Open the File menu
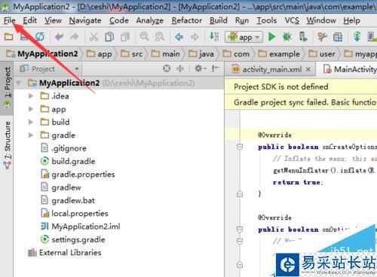This screenshot has height=277, width=377. click(x=10, y=20)
